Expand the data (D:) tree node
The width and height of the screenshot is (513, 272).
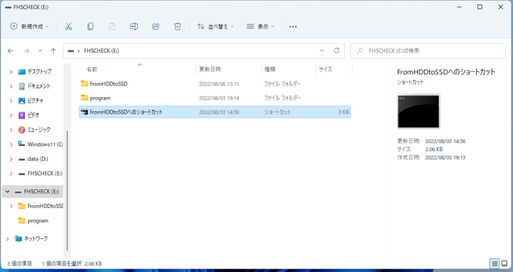11,159
